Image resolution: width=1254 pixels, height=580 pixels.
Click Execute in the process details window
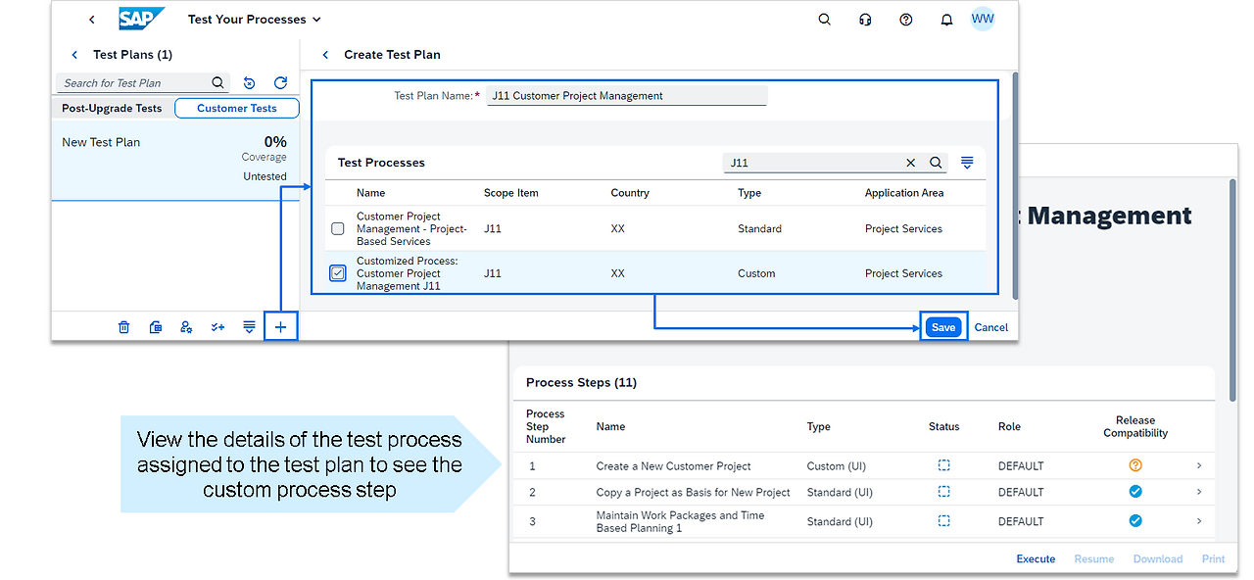click(x=1036, y=559)
